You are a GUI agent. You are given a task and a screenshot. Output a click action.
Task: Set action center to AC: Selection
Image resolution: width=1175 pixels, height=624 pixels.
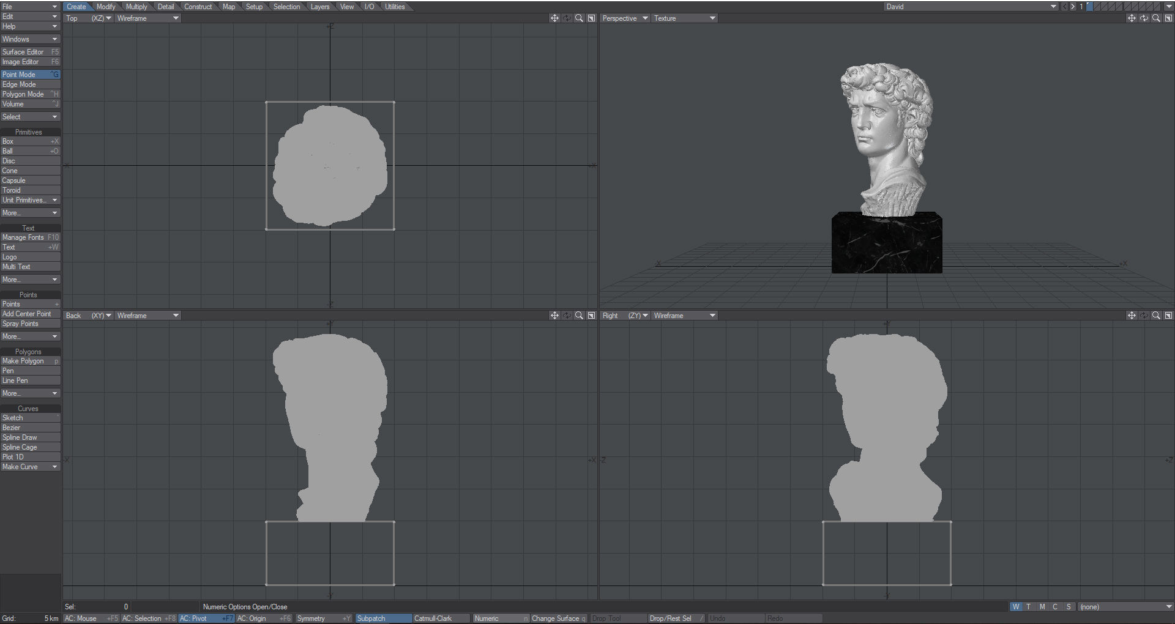point(149,618)
